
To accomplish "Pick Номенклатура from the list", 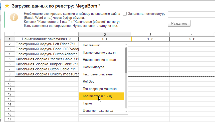I will 93,67.
